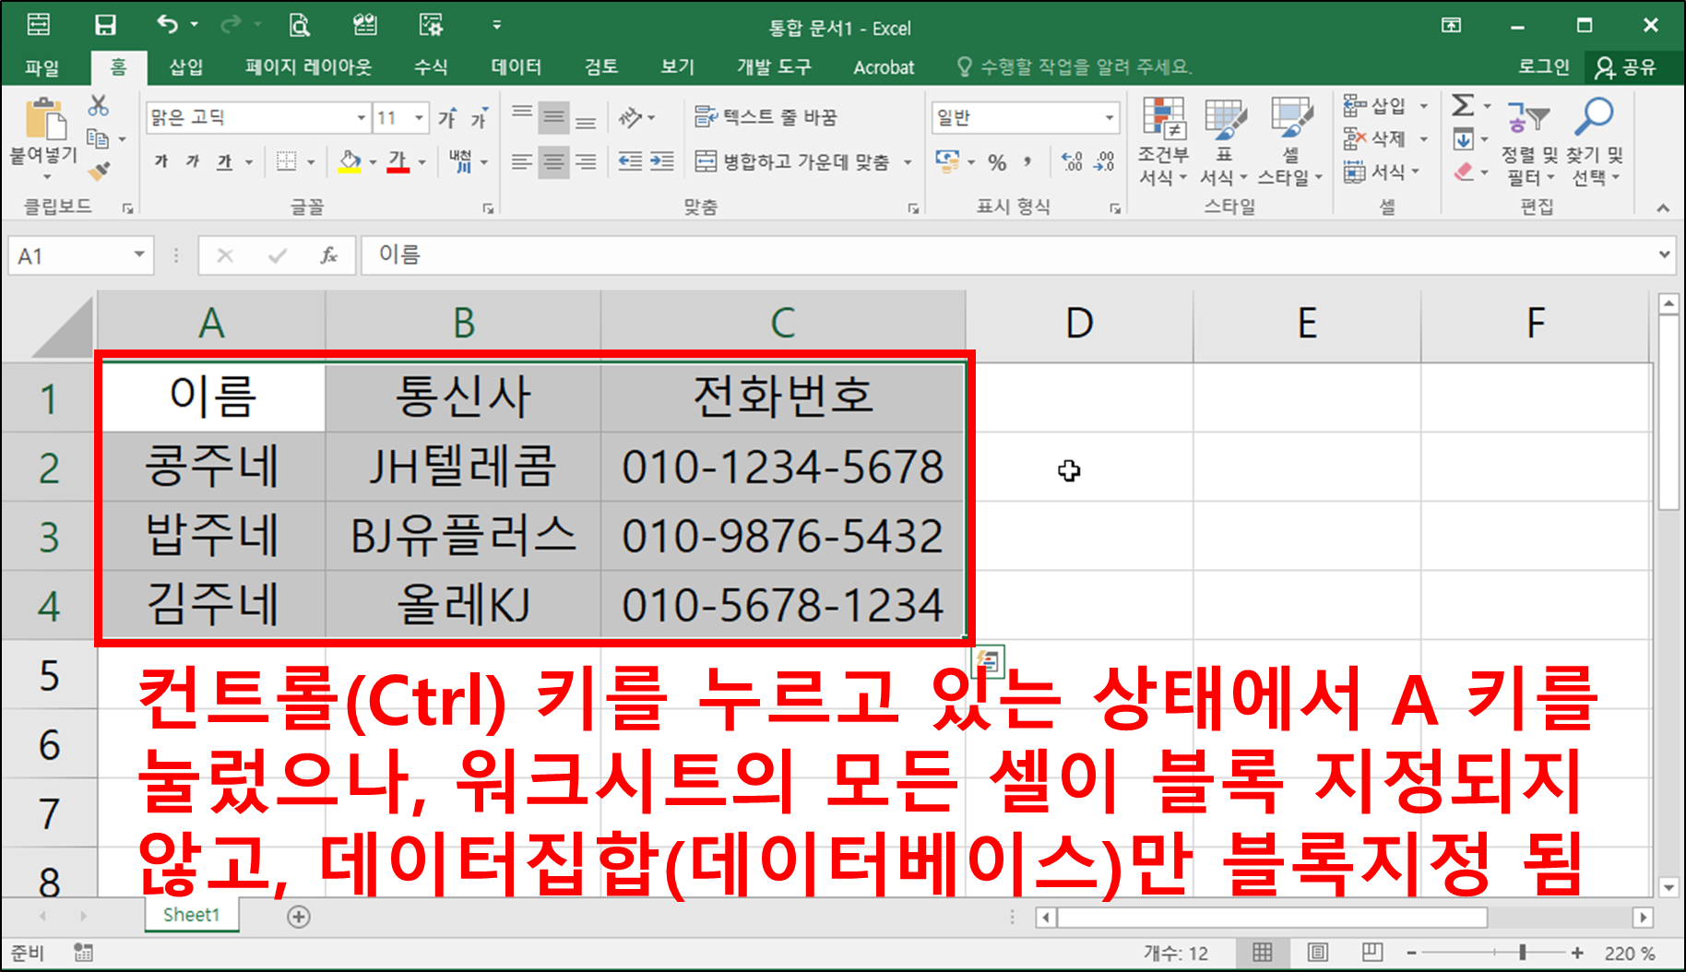
Task: Select the Format Painter brush icon
Action: pyautogui.click(x=98, y=171)
